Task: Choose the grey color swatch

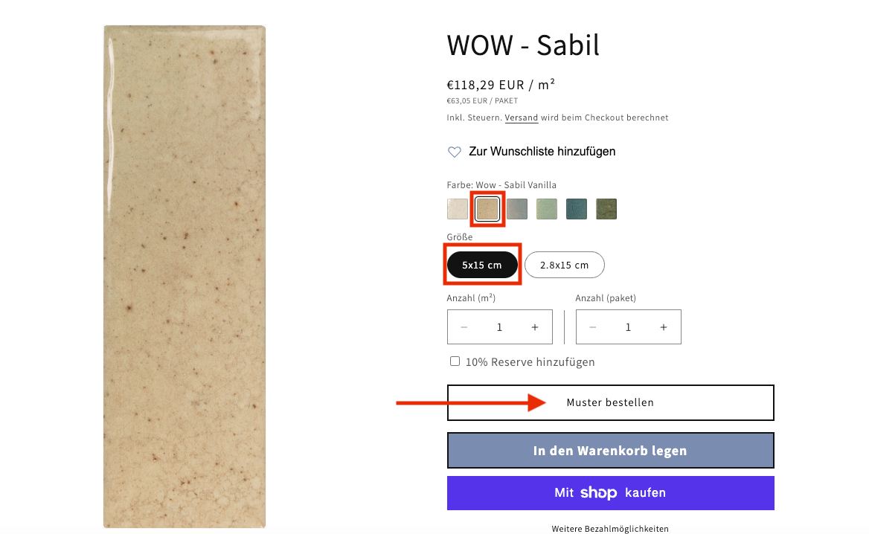Action: tap(517, 209)
